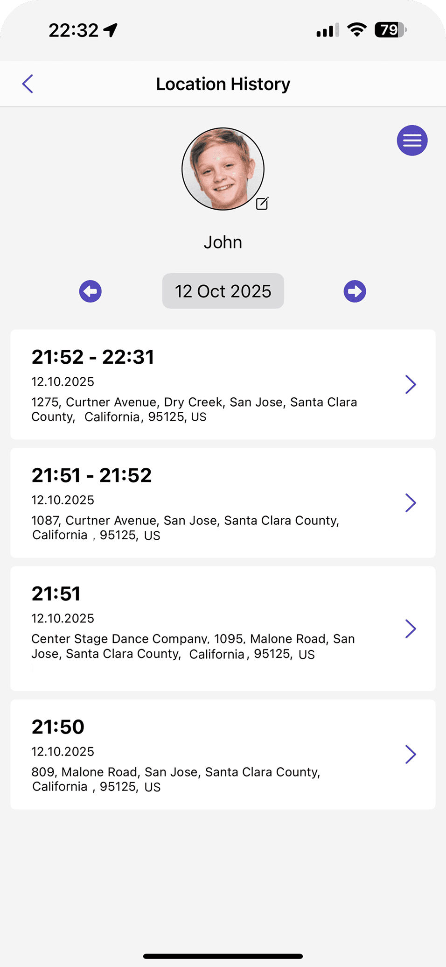Expand the 21:52 - 22:31 entry chevron
This screenshot has width=446, height=967.
pyautogui.click(x=411, y=384)
